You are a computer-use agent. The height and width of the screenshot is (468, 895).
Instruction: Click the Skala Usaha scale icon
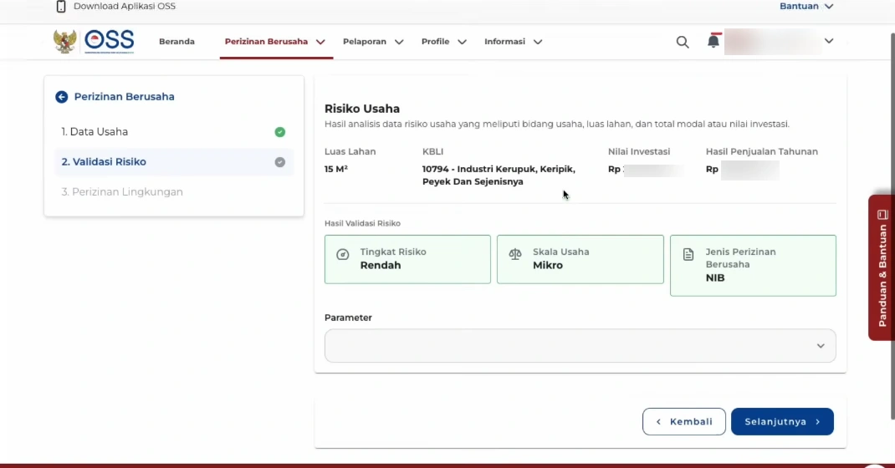click(x=515, y=254)
